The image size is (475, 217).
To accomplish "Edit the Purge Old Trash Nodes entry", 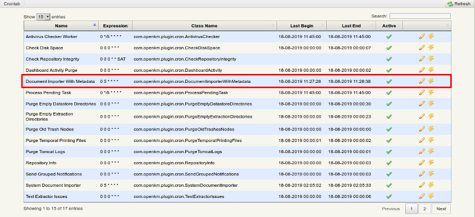I will point(421,129).
